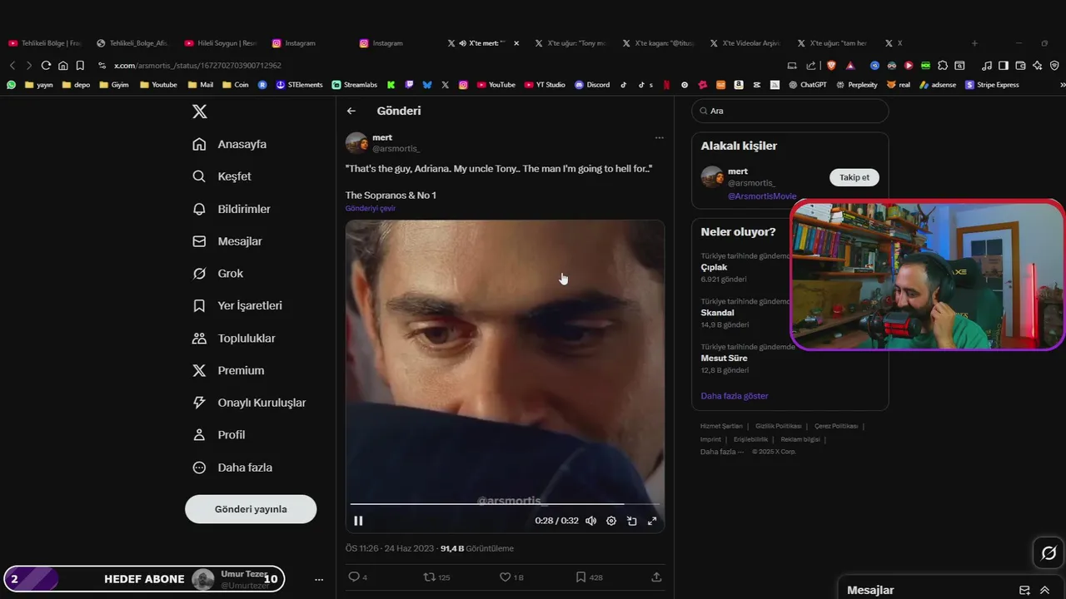
Task: Open mert's profile avatar on the post
Action: [x=356, y=142]
